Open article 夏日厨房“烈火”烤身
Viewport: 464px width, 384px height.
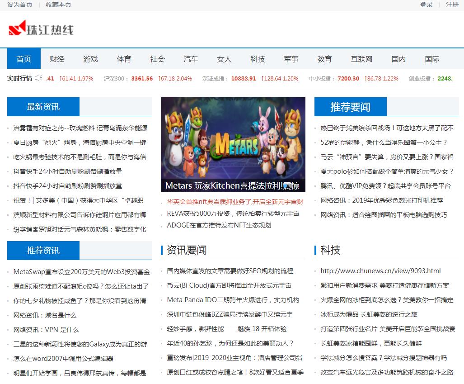(x=80, y=142)
